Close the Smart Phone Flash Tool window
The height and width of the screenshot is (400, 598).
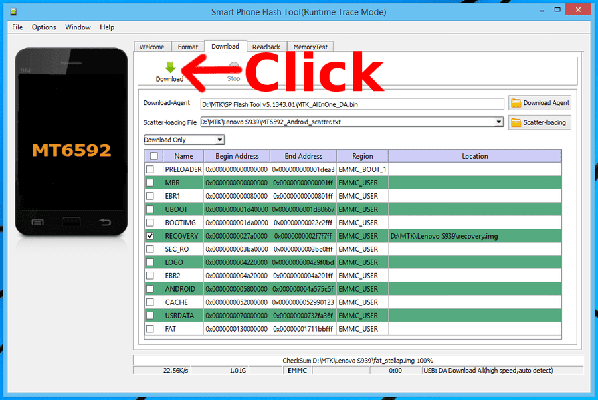(x=578, y=9)
